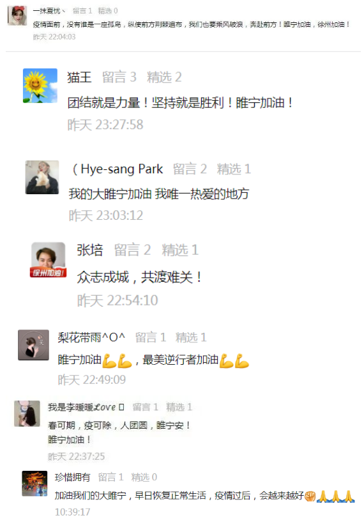Viewport: 364px width, 527px height.
Task: Click 精选 1 beside Hye-sang Park
Action: [x=234, y=169]
